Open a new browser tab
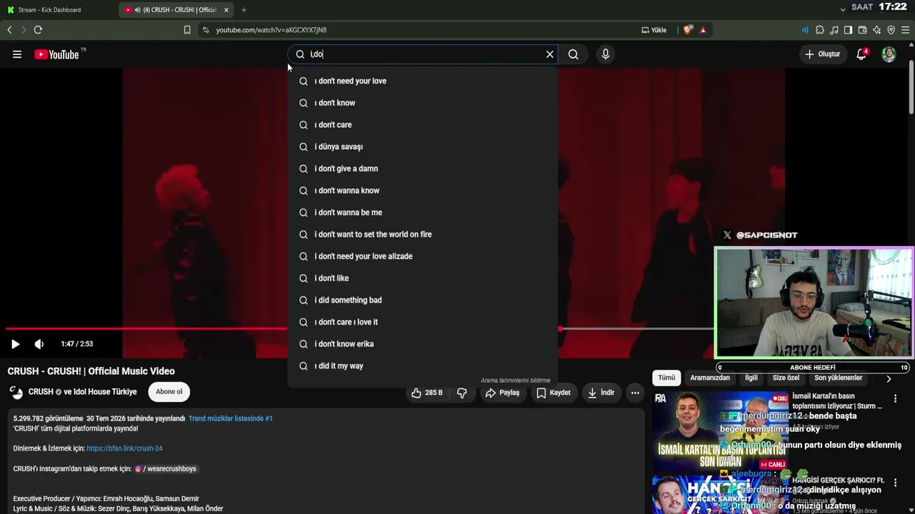The image size is (915, 514). 244,10
